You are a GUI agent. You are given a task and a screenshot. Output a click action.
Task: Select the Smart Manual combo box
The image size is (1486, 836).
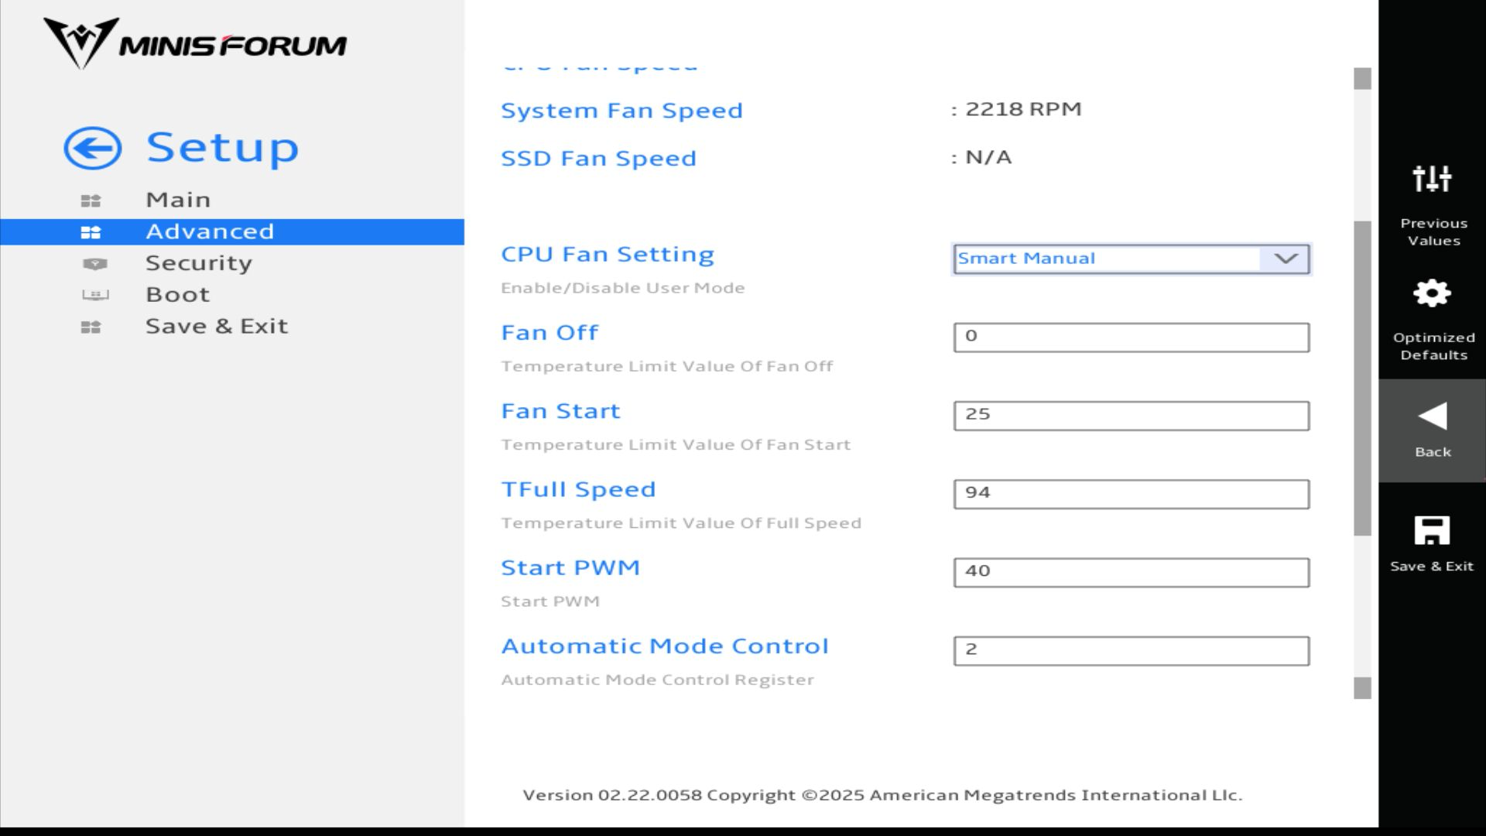pos(1105,259)
